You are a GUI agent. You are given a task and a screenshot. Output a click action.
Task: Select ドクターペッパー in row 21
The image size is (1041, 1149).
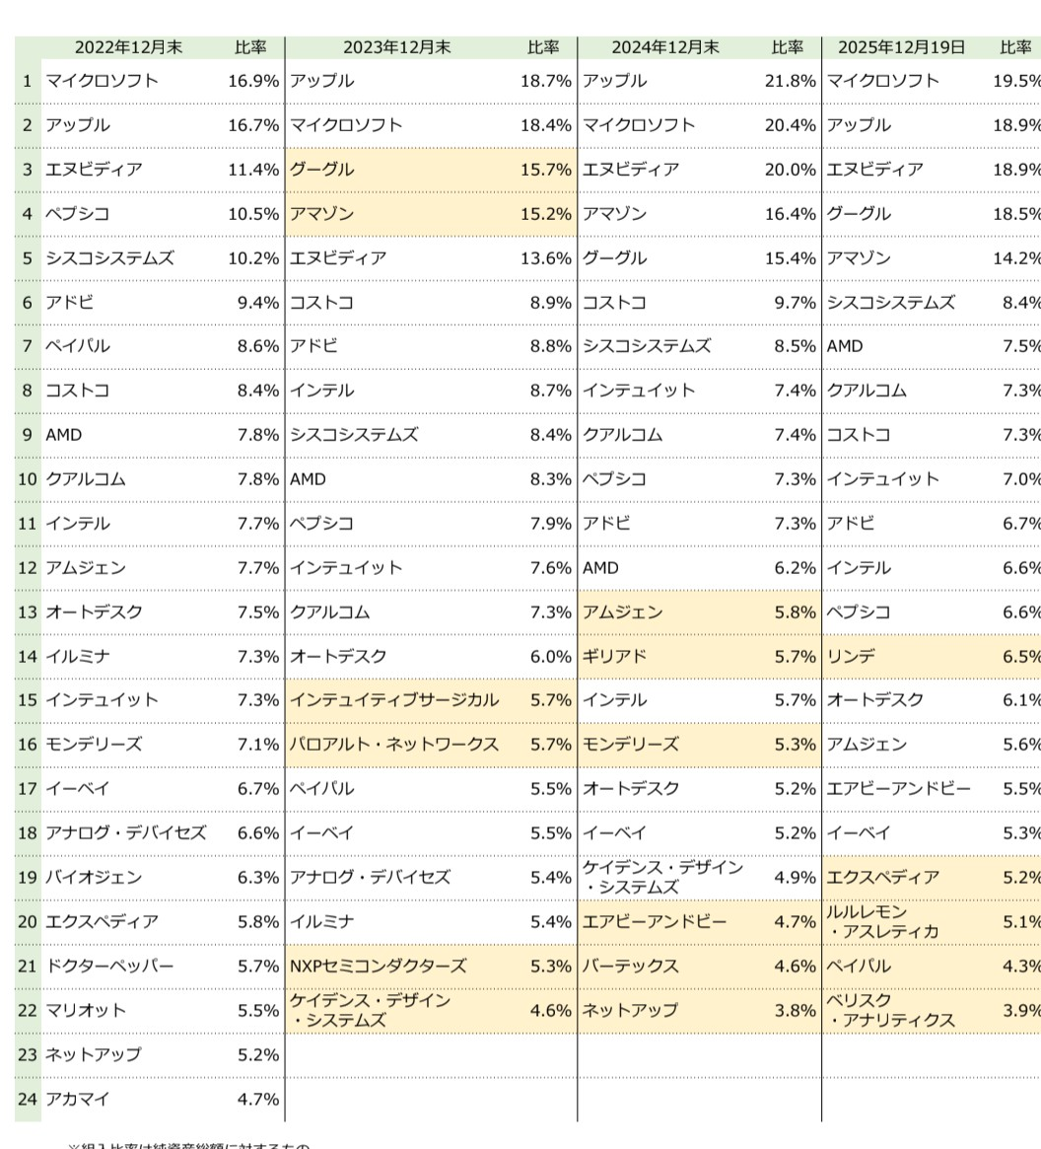pyautogui.click(x=109, y=966)
